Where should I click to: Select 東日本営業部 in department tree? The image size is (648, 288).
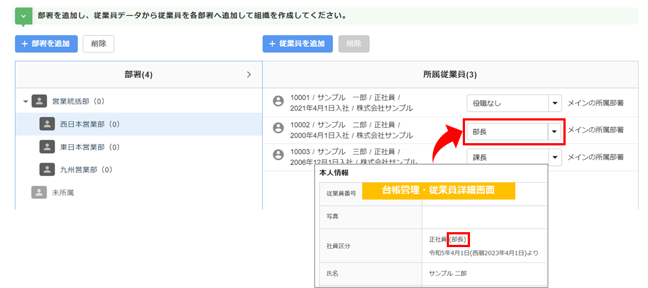click(90, 147)
